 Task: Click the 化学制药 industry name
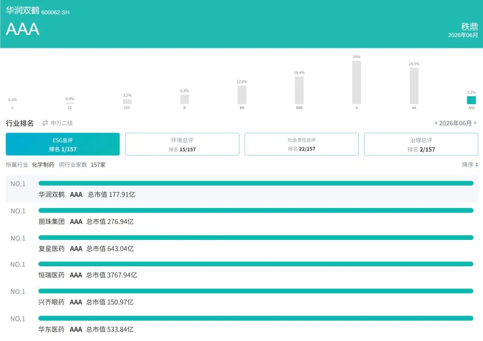[43, 165]
